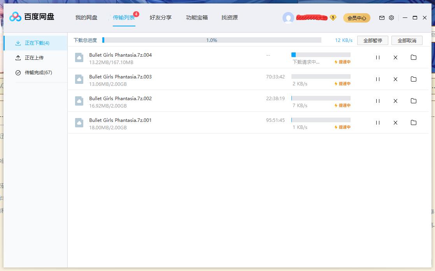Select 正在上传 in sidebar
Viewport: 435px width, 271px height.
(x=35, y=57)
